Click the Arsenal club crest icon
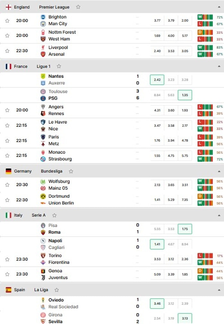 (x=43, y=54)
